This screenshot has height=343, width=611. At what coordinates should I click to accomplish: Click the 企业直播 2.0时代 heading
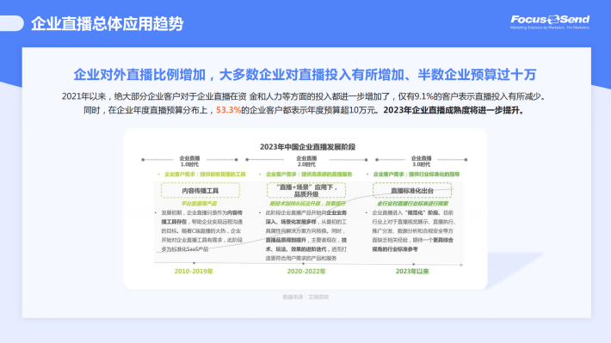click(x=306, y=161)
